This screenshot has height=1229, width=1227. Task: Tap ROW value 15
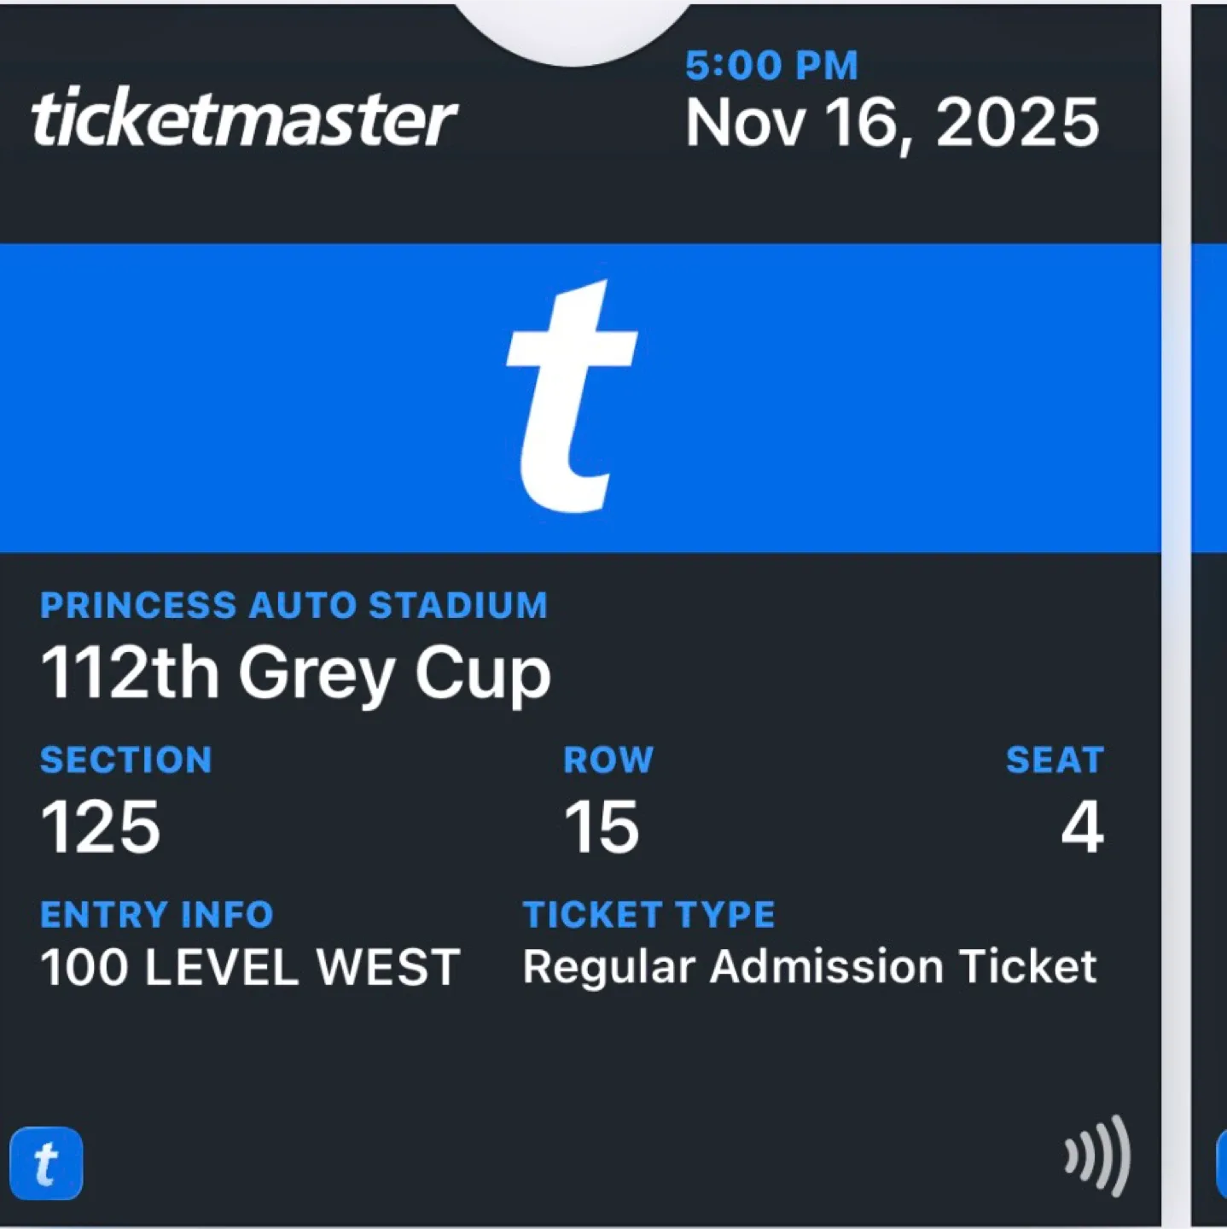pos(601,822)
